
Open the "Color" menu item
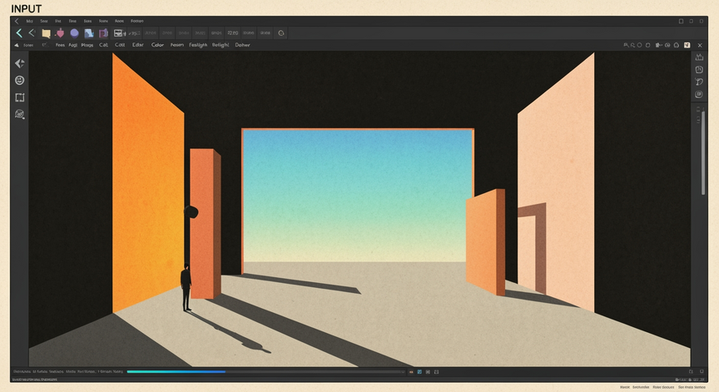157,45
